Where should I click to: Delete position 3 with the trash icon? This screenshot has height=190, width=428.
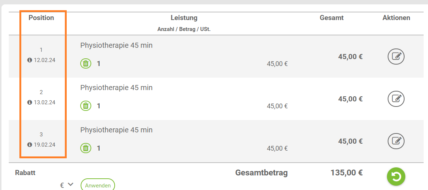86,148
